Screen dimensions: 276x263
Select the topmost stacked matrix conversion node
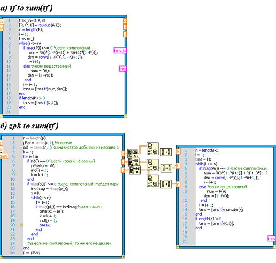pyautogui.click(x=133, y=153)
